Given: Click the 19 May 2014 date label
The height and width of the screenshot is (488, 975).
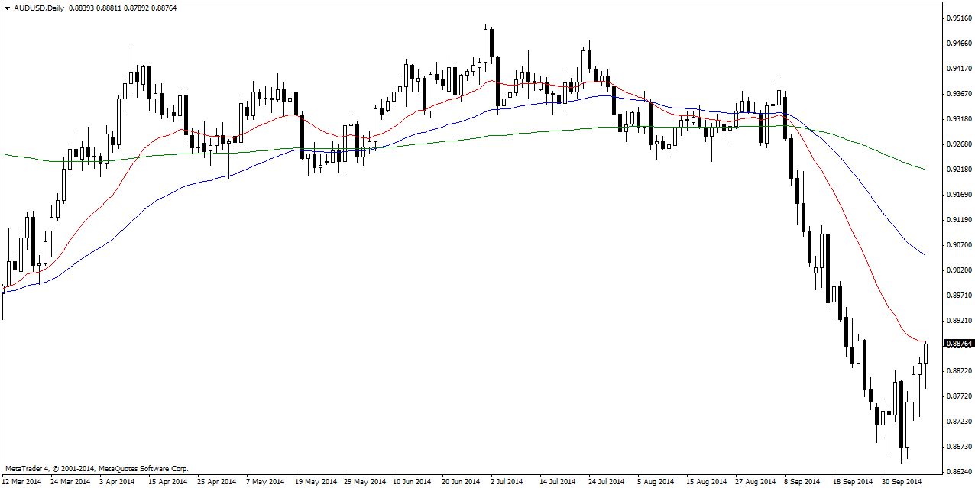Looking at the screenshot, I should tap(316, 482).
